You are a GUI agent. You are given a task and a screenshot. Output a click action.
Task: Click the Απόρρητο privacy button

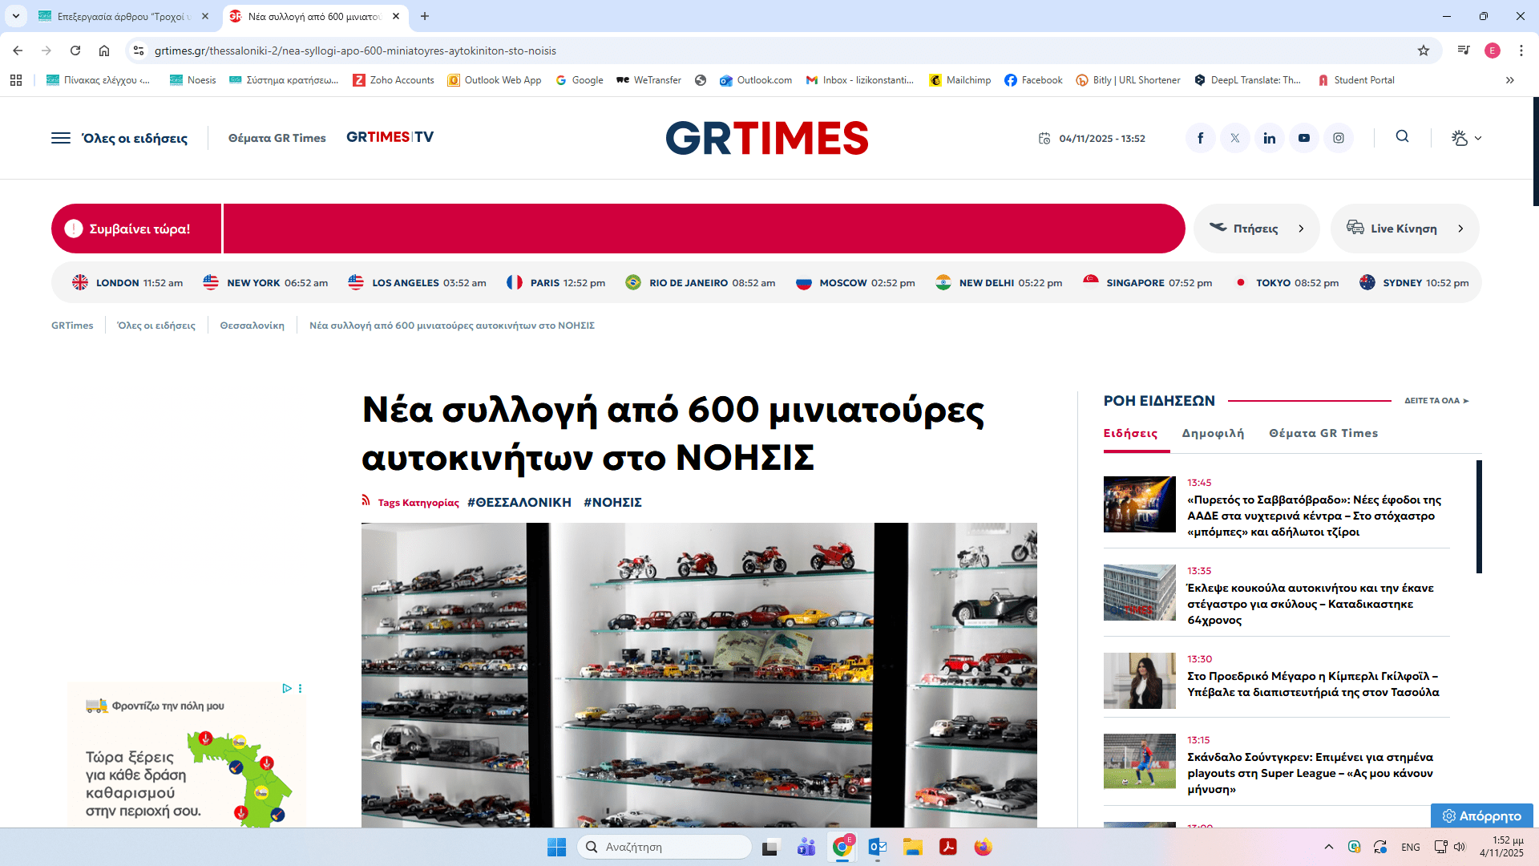coord(1481,815)
